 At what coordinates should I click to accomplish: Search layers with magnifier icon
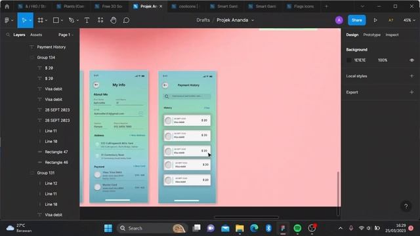pos(8,35)
